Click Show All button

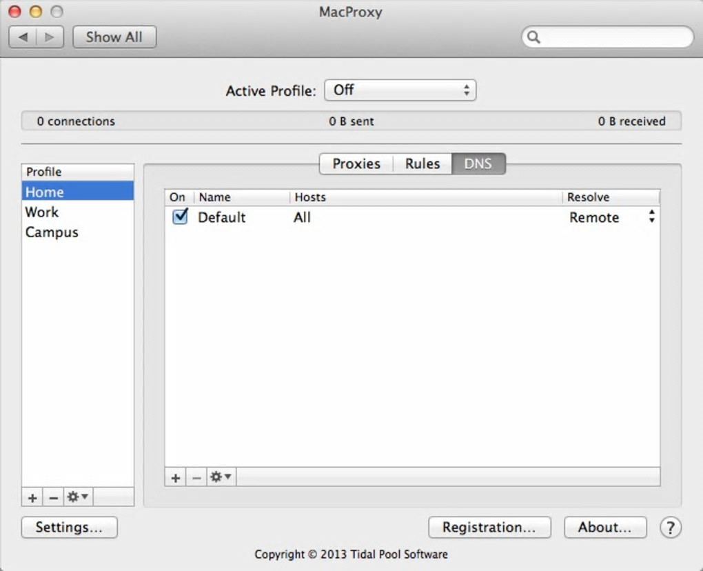pyautogui.click(x=114, y=37)
